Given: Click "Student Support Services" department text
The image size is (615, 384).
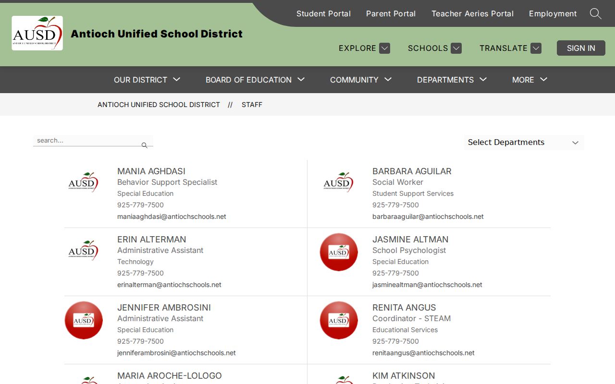Looking at the screenshot, I should click(413, 193).
